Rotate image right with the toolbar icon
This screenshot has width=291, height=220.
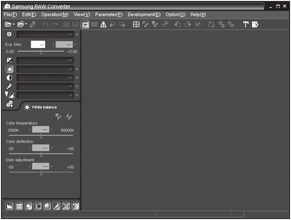(x=188, y=24)
